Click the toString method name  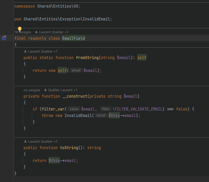(69, 148)
